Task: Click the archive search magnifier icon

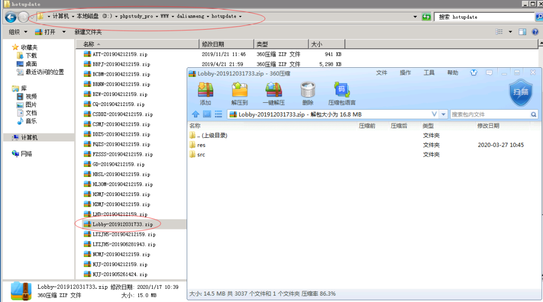Action: [533, 114]
